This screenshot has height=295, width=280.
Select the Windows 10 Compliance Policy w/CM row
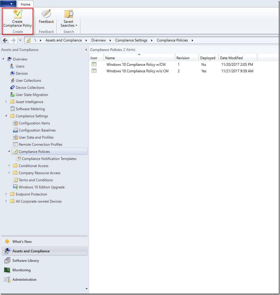point(136,65)
